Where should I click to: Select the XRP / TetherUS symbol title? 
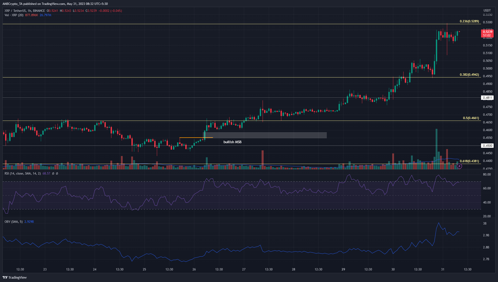[x=25, y=11]
